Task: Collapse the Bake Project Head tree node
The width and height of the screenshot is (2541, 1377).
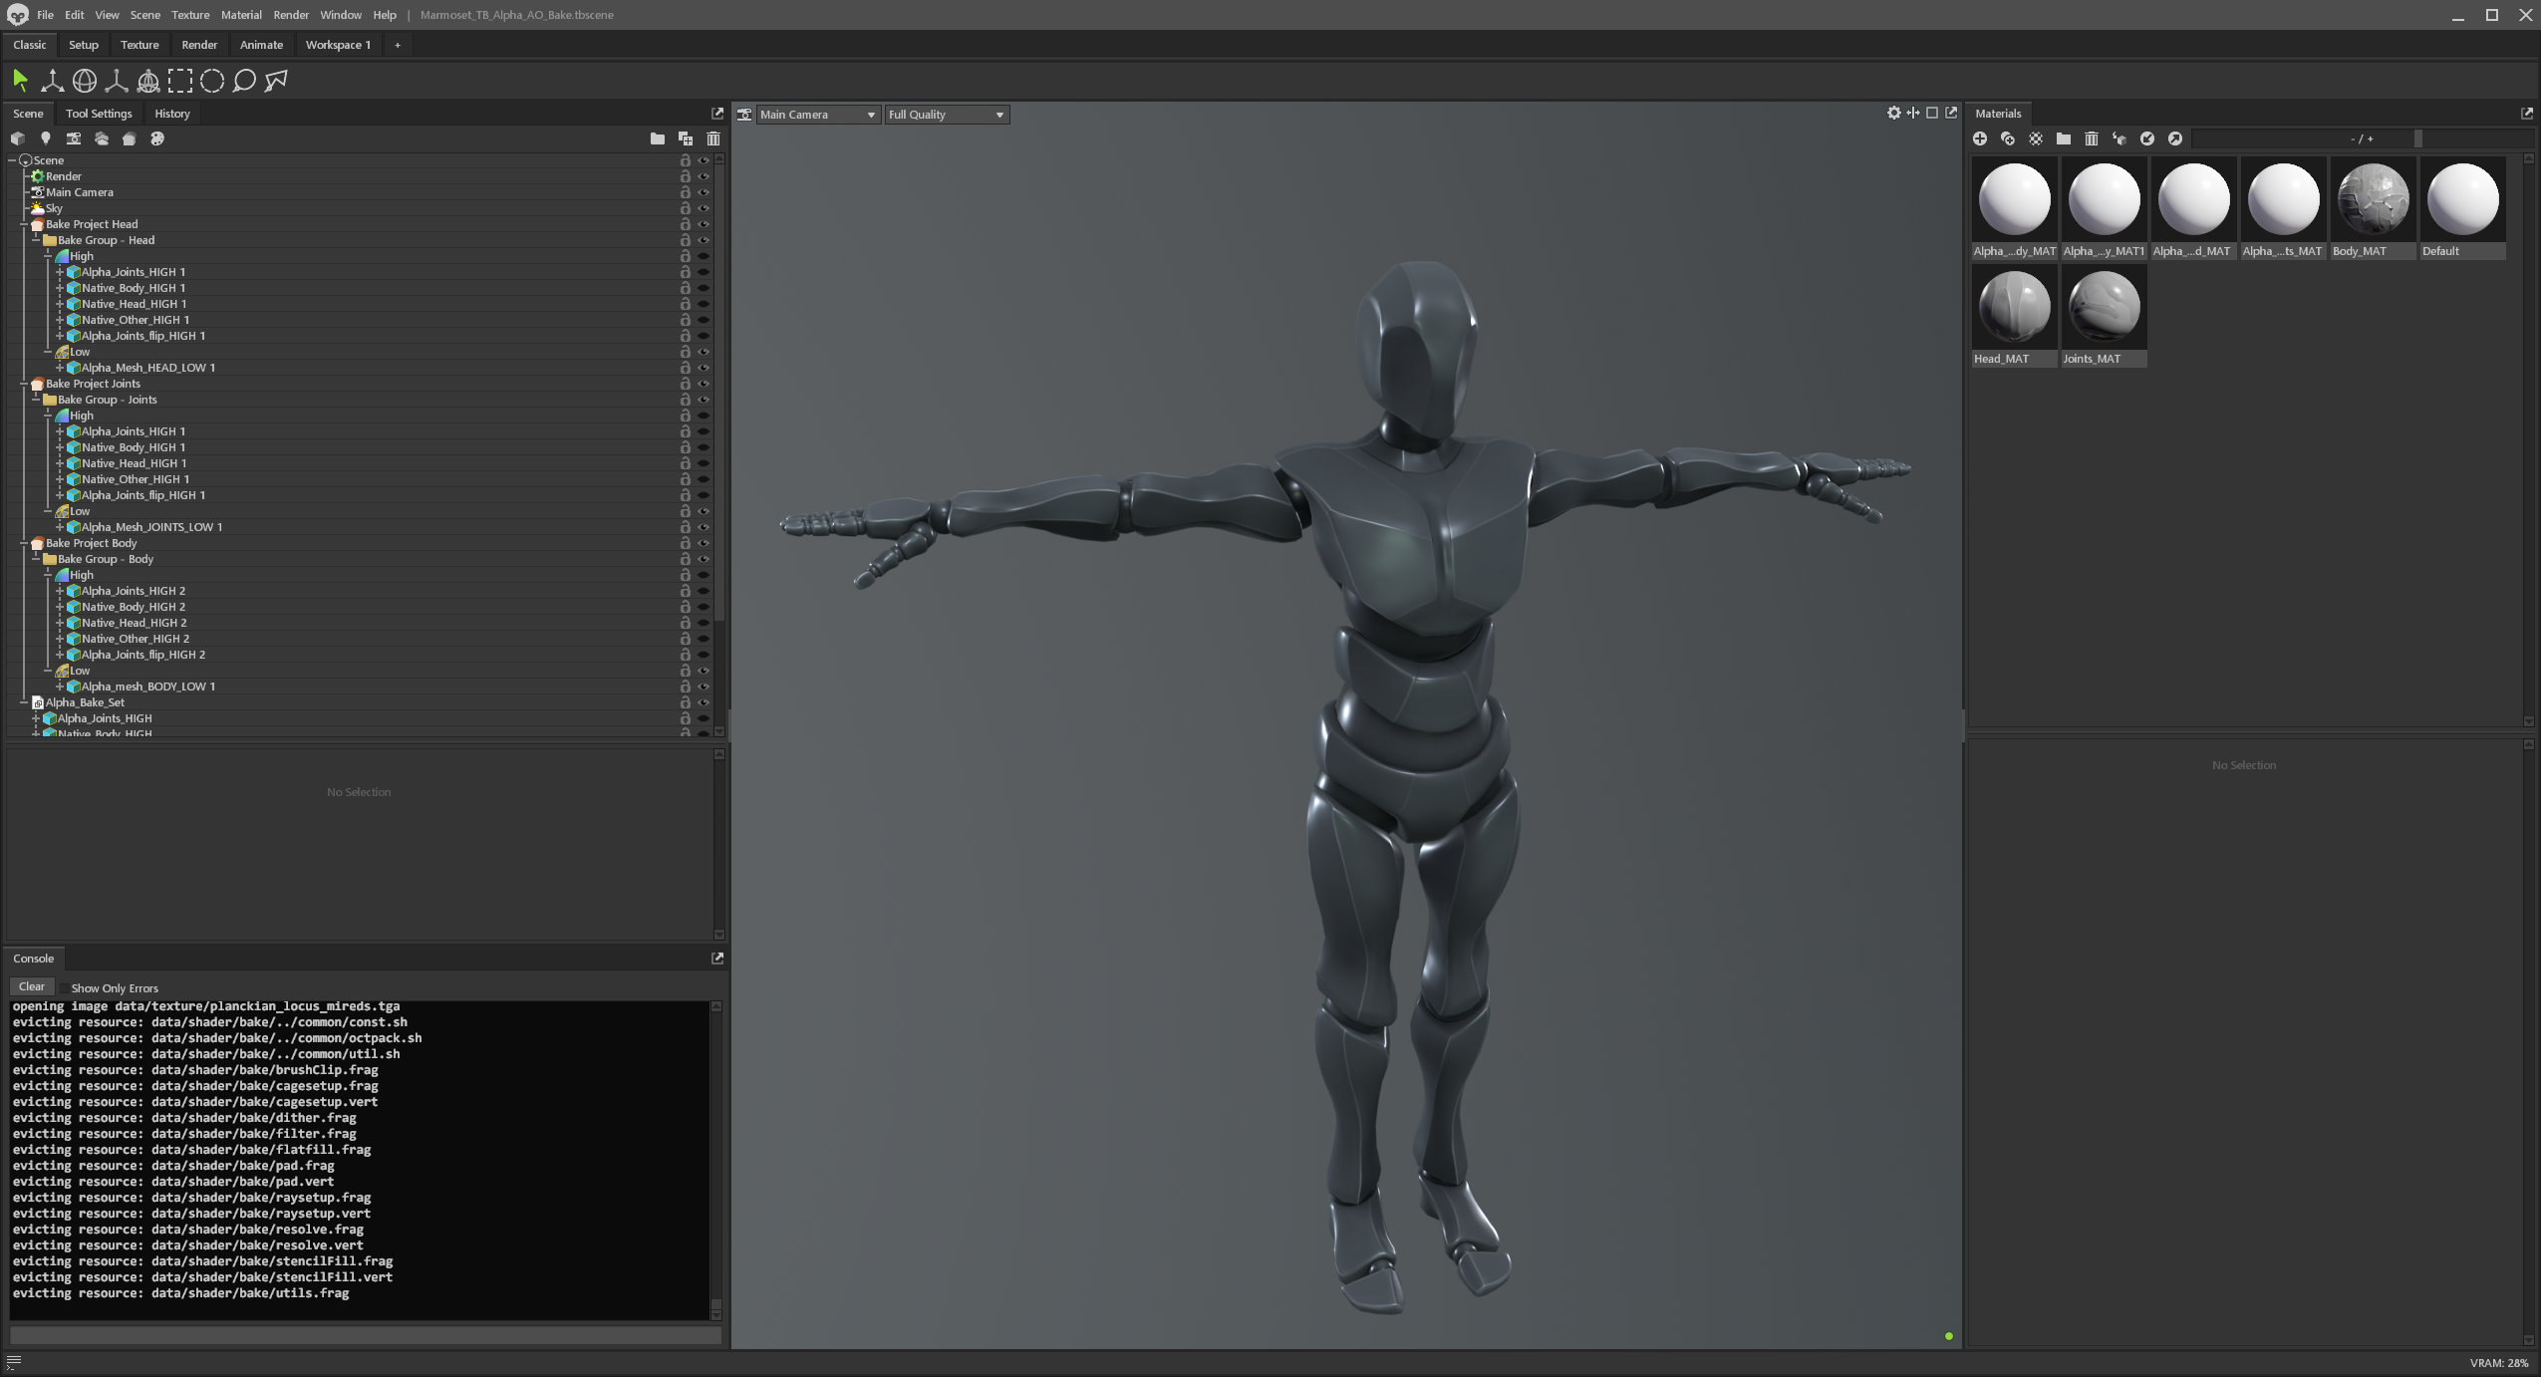Action: click(24, 224)
